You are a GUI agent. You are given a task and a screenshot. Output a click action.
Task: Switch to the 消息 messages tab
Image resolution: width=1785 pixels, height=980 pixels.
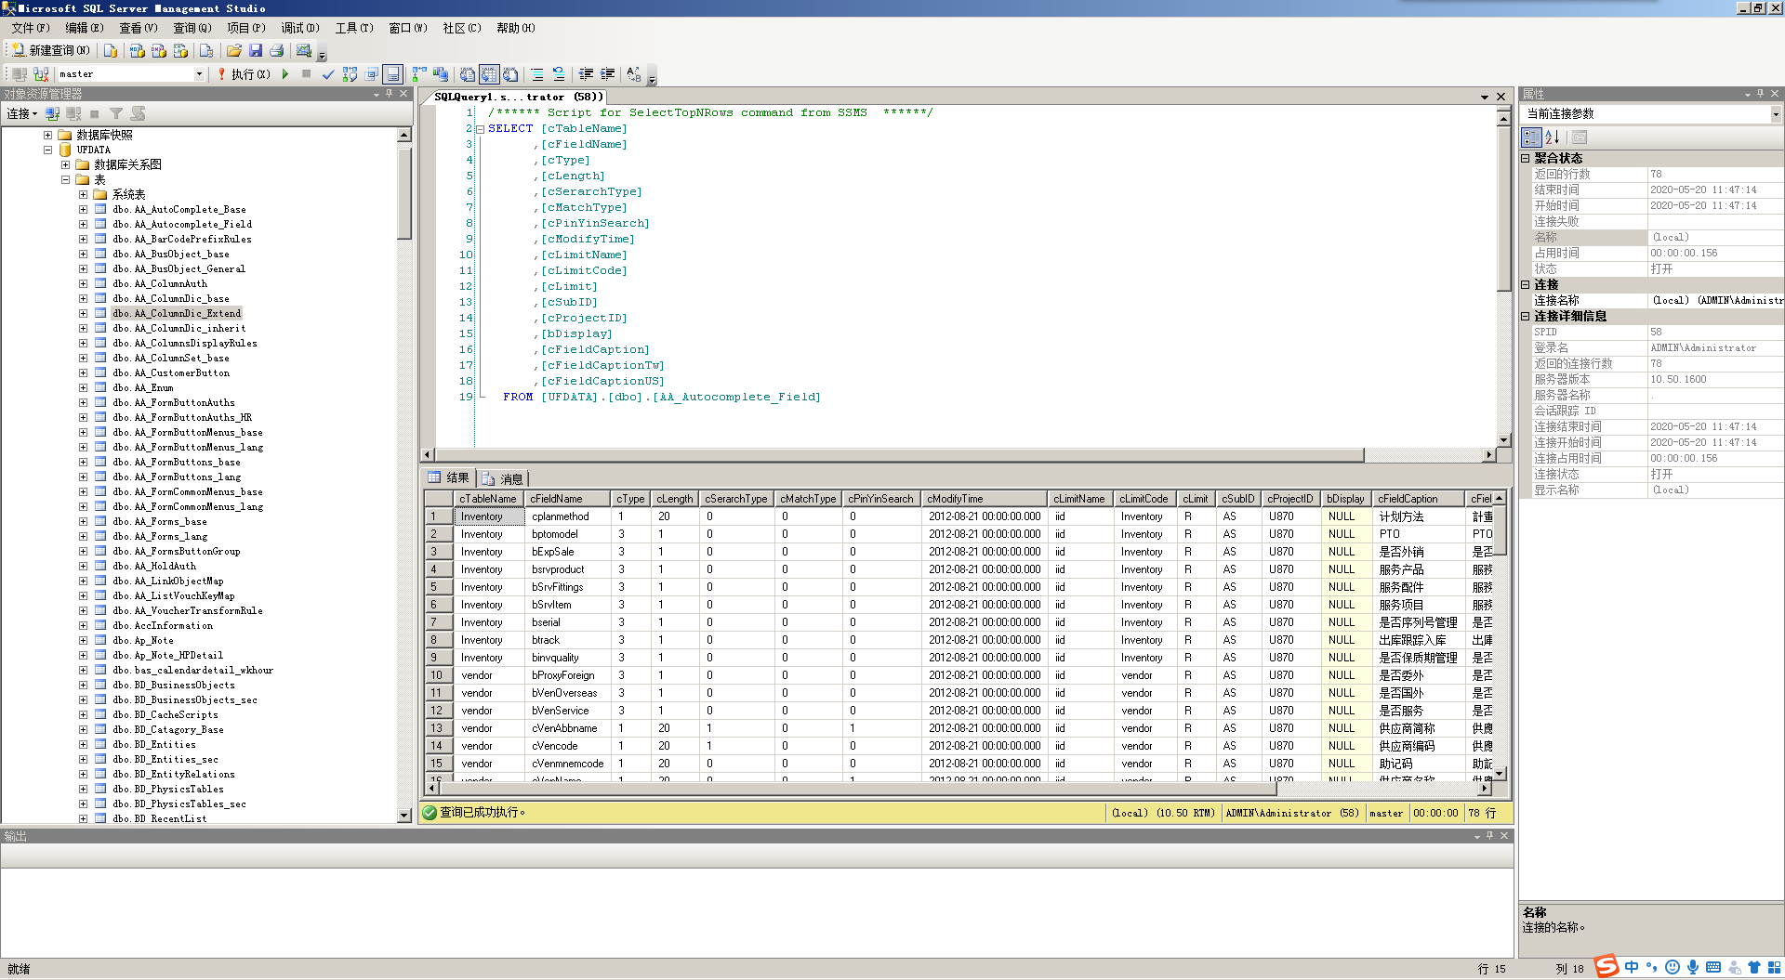click(503, 478)
